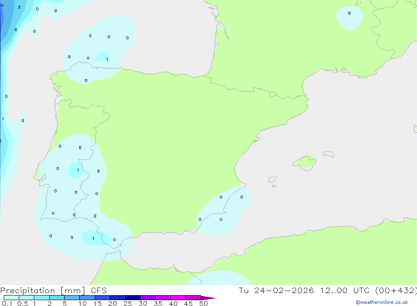417x306 pixels.
Task: Select the 10–15 mm legend swatch
Action: point(87,298)
